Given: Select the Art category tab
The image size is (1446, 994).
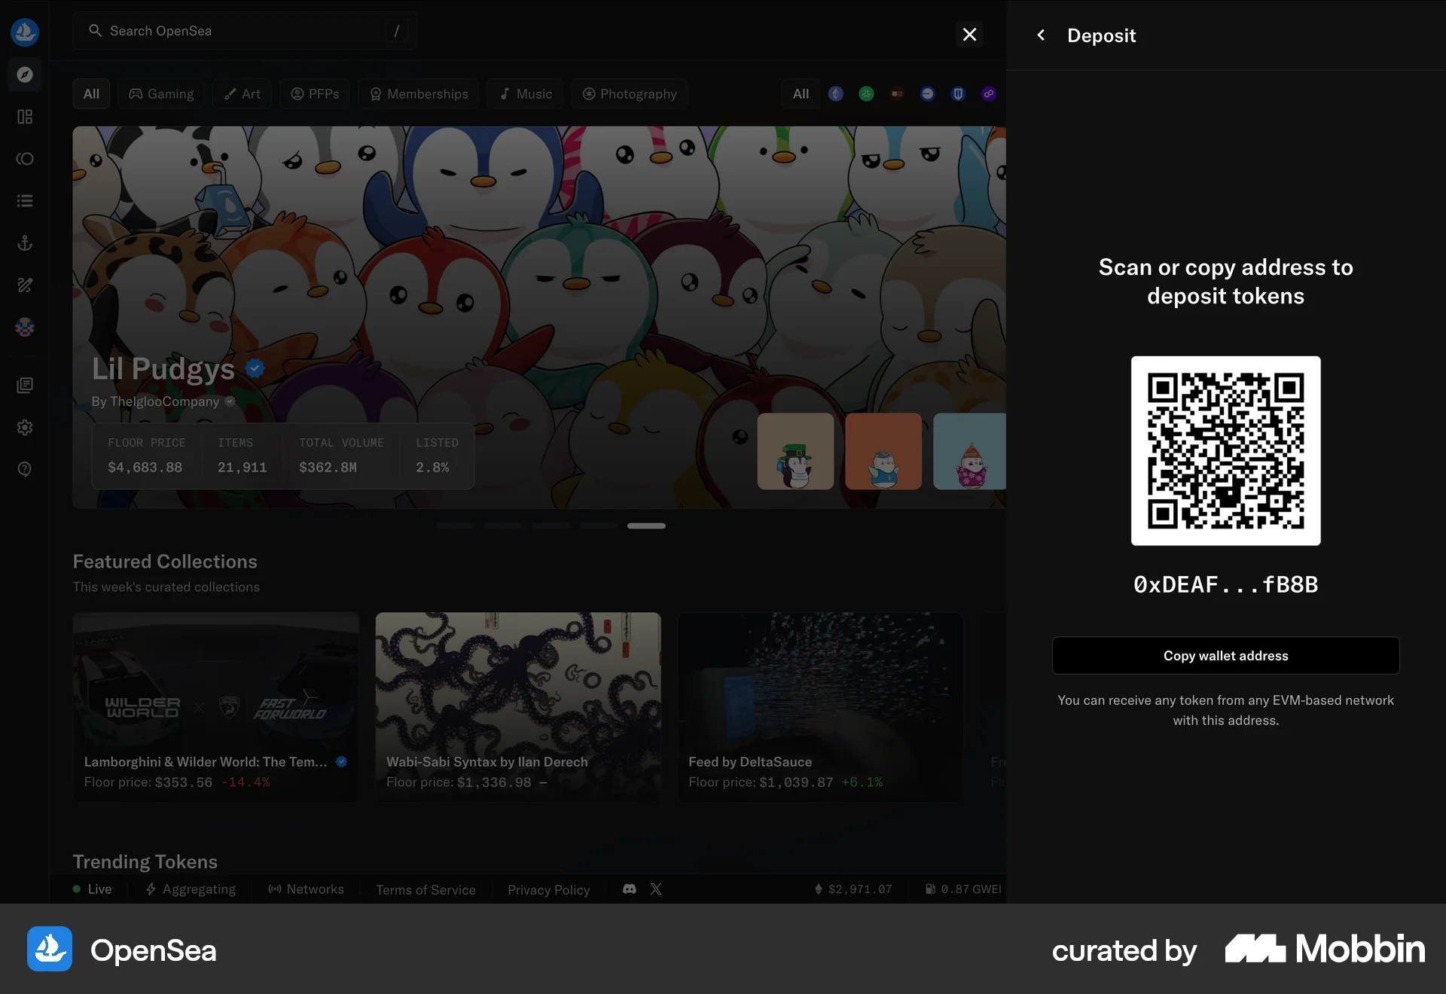Looking at the screenshot, I should point(242,93).
